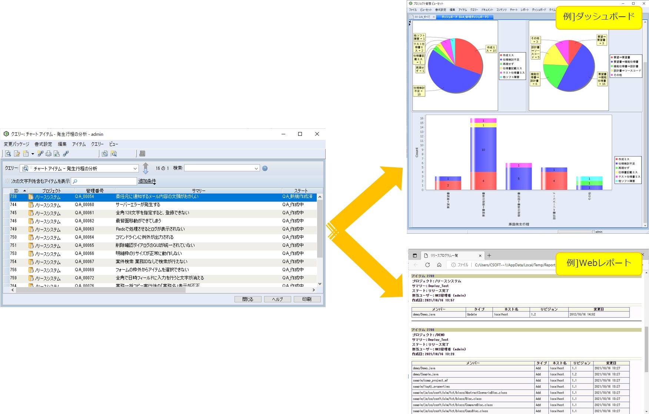Click the 追加条件 link

pyautogui.click(x=147, y=181)
